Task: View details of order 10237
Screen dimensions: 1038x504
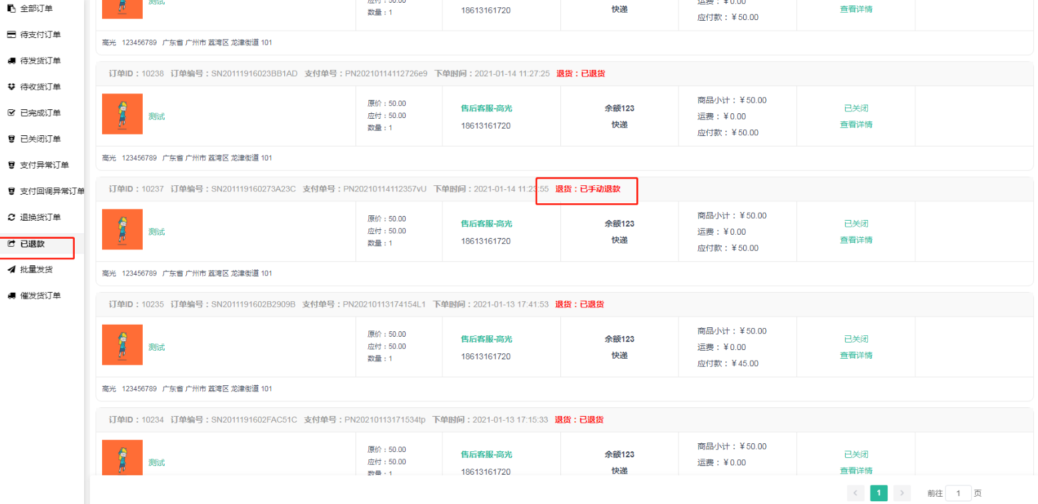Action: coord(856,239)
